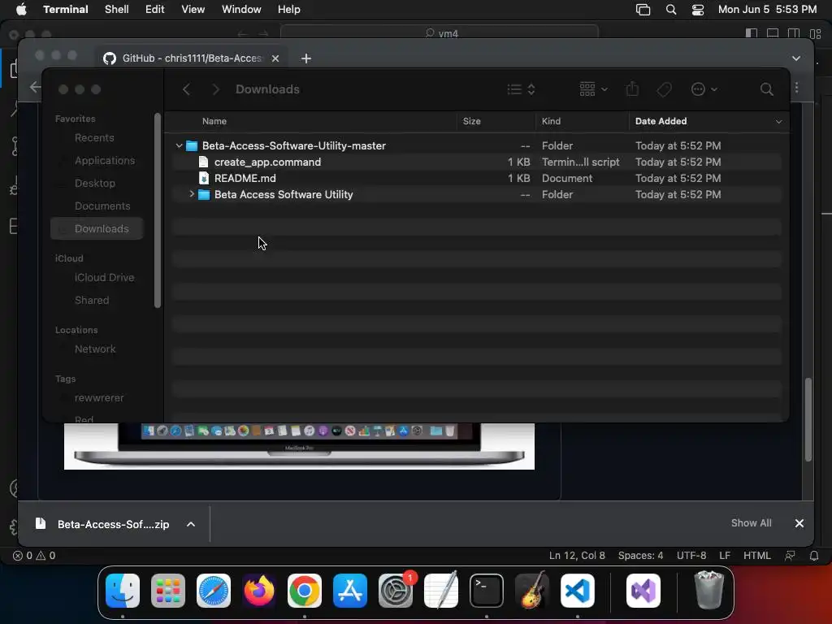This screenshot has width=832, height=624.
Task: Select Beta Access Software Utility folder row
Action: (x=476, y=194)
